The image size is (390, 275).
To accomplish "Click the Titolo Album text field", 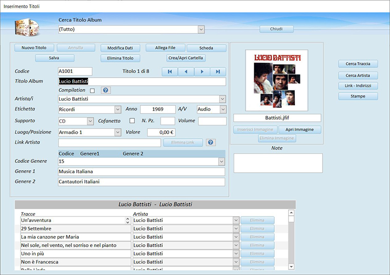I will click(142, 82).
